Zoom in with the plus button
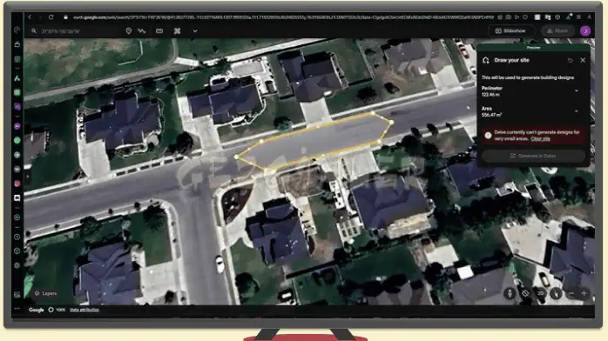 click(584, 294)
